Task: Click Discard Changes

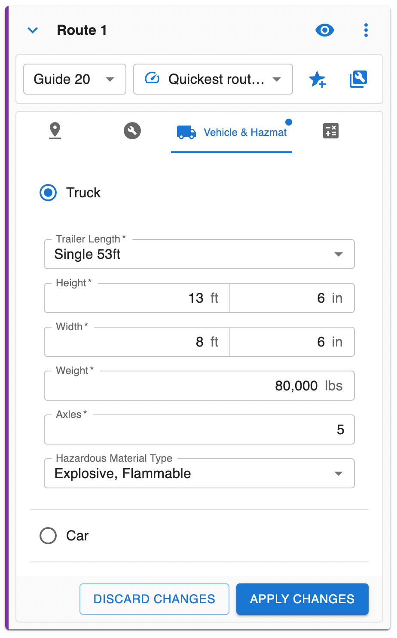Action: pos(154,599)
